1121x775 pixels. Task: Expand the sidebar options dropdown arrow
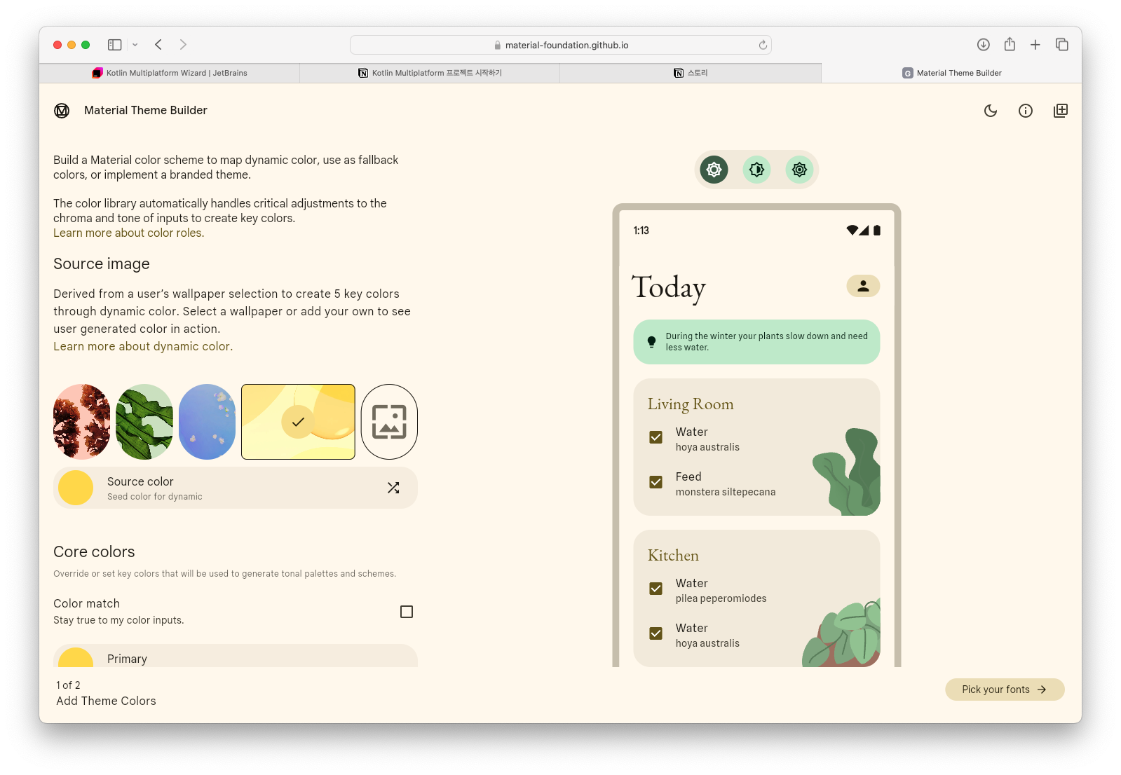point(135,45)
